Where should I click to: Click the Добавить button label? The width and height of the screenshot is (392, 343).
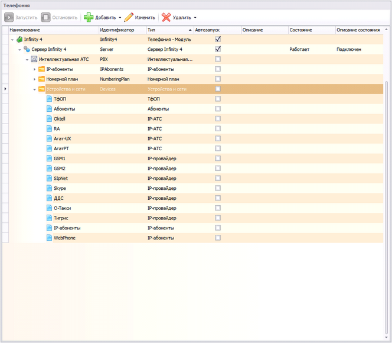106,18
